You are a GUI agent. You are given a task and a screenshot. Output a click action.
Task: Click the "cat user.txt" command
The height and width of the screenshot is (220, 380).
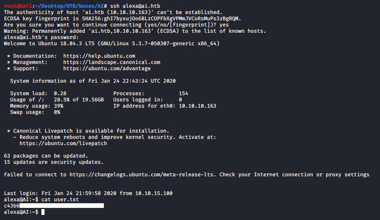point(60,200)
